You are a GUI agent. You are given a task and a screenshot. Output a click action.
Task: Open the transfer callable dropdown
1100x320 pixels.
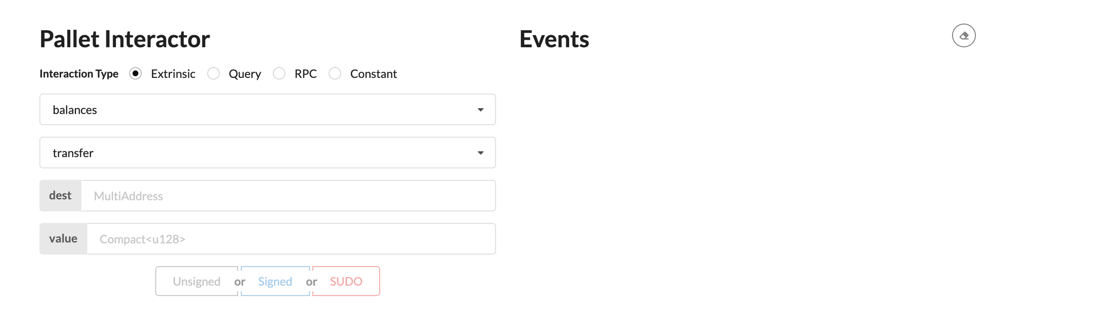pyautogui.click(x=267, y=153)
